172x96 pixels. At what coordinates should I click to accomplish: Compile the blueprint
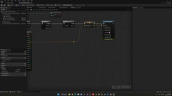click(10, 5)
